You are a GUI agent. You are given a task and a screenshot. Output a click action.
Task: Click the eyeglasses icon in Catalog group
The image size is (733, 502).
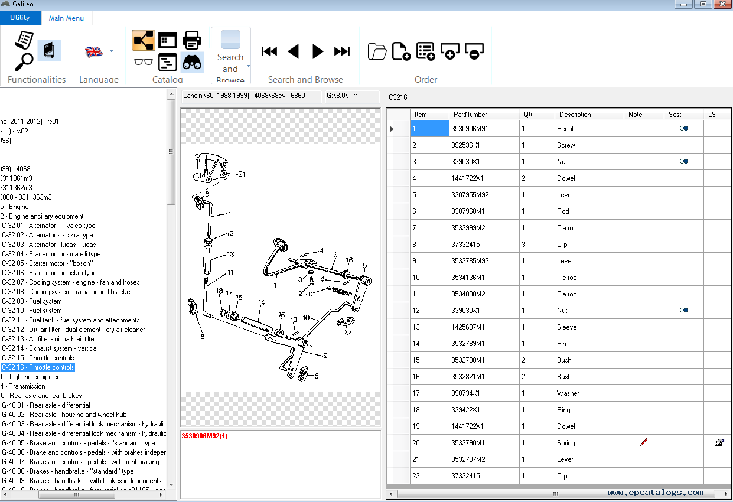[x=144, y=61]
